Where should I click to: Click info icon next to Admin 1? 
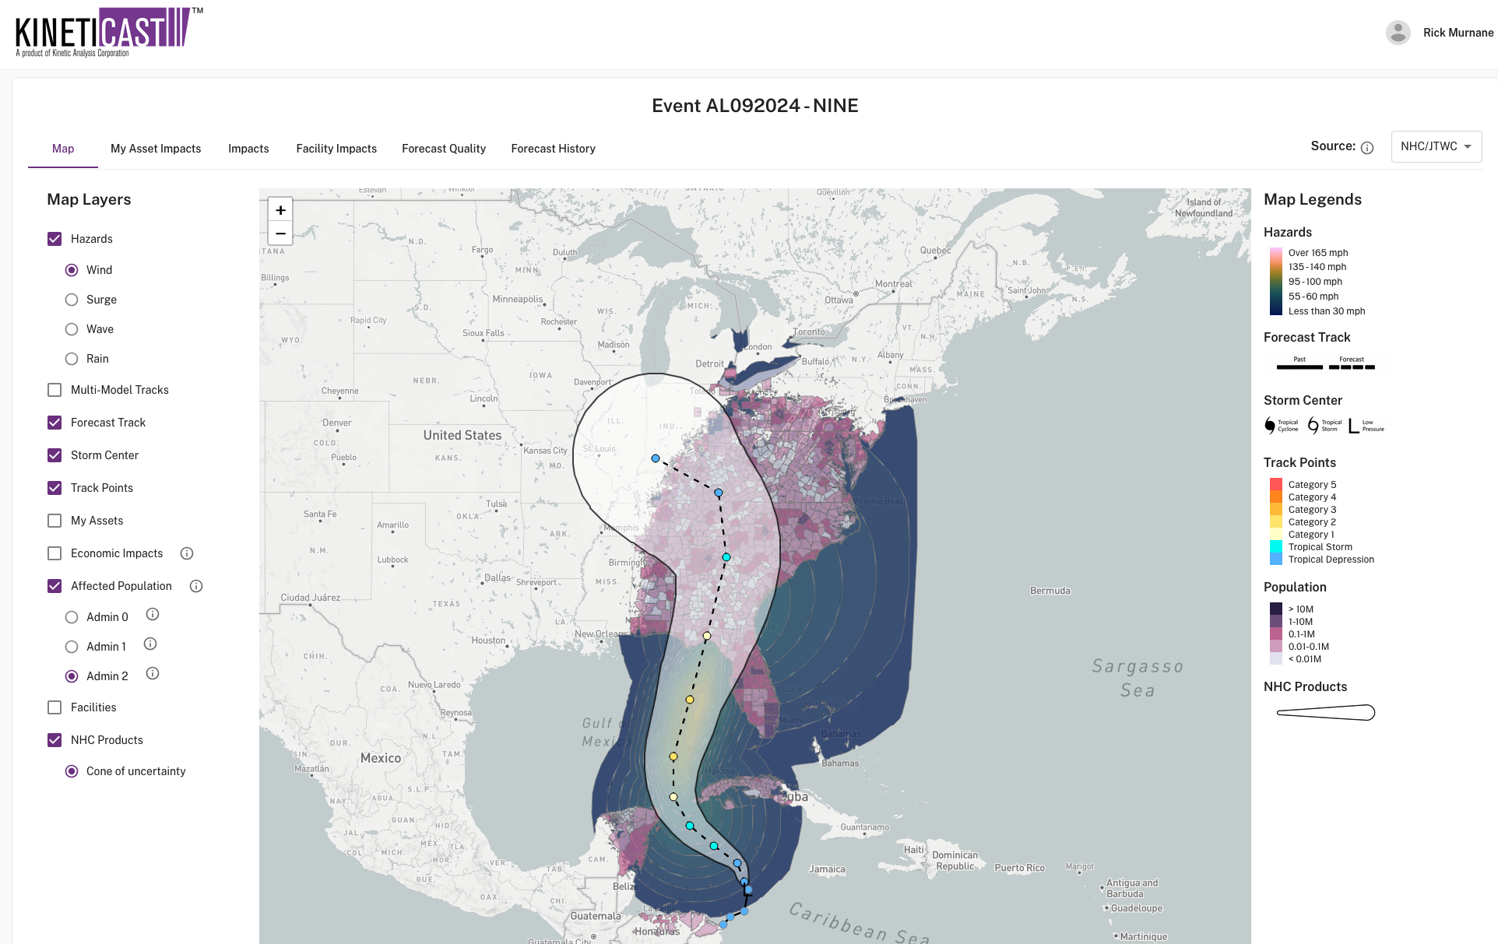(x=150, y=644)
